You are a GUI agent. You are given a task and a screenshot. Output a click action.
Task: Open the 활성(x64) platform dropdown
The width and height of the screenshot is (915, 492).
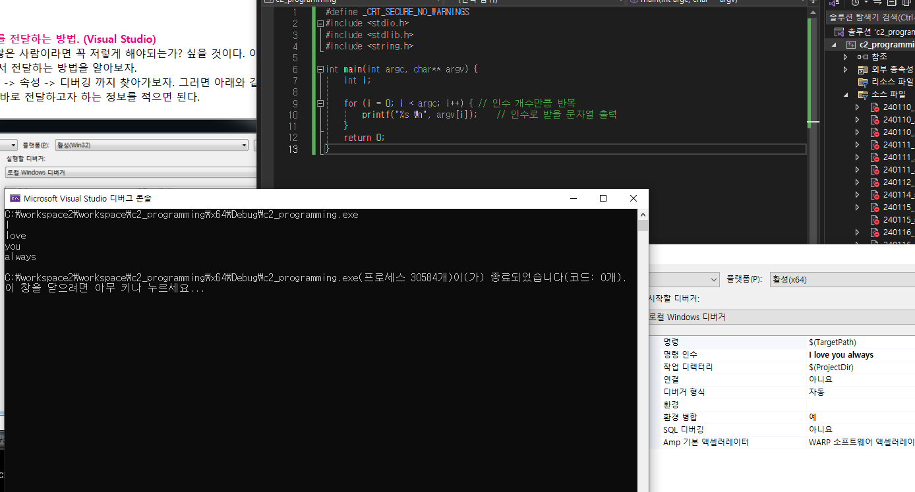click(x=842, y=279)
